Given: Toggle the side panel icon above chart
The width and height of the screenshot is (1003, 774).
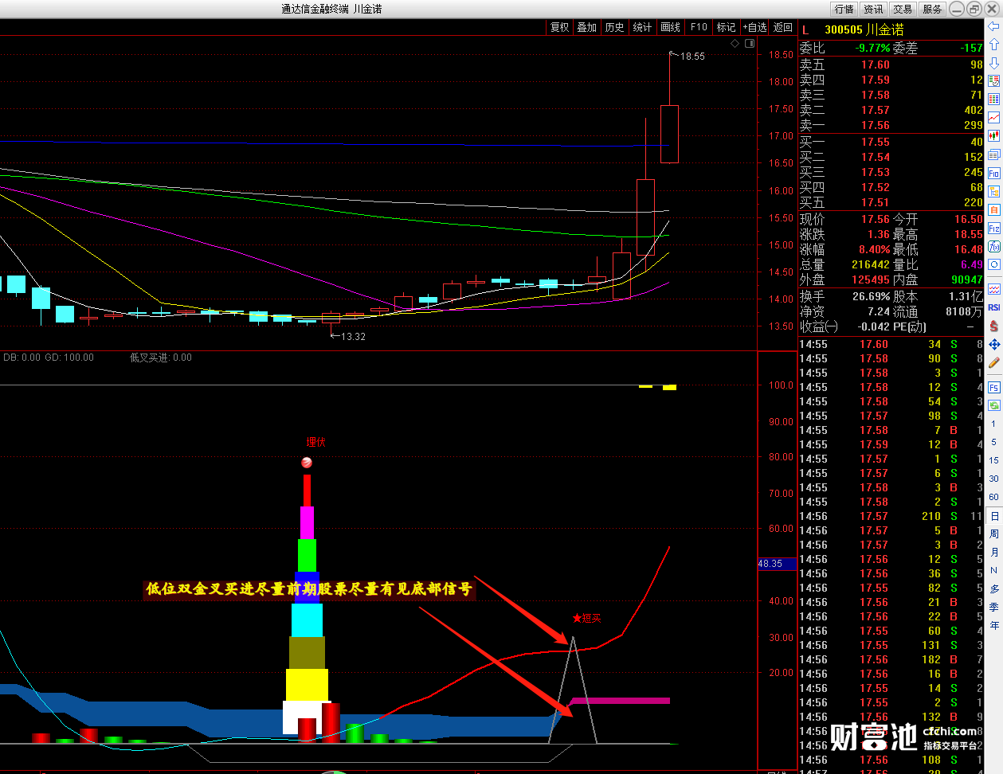Looking at the screenshot, I should (x=750, y=44).
